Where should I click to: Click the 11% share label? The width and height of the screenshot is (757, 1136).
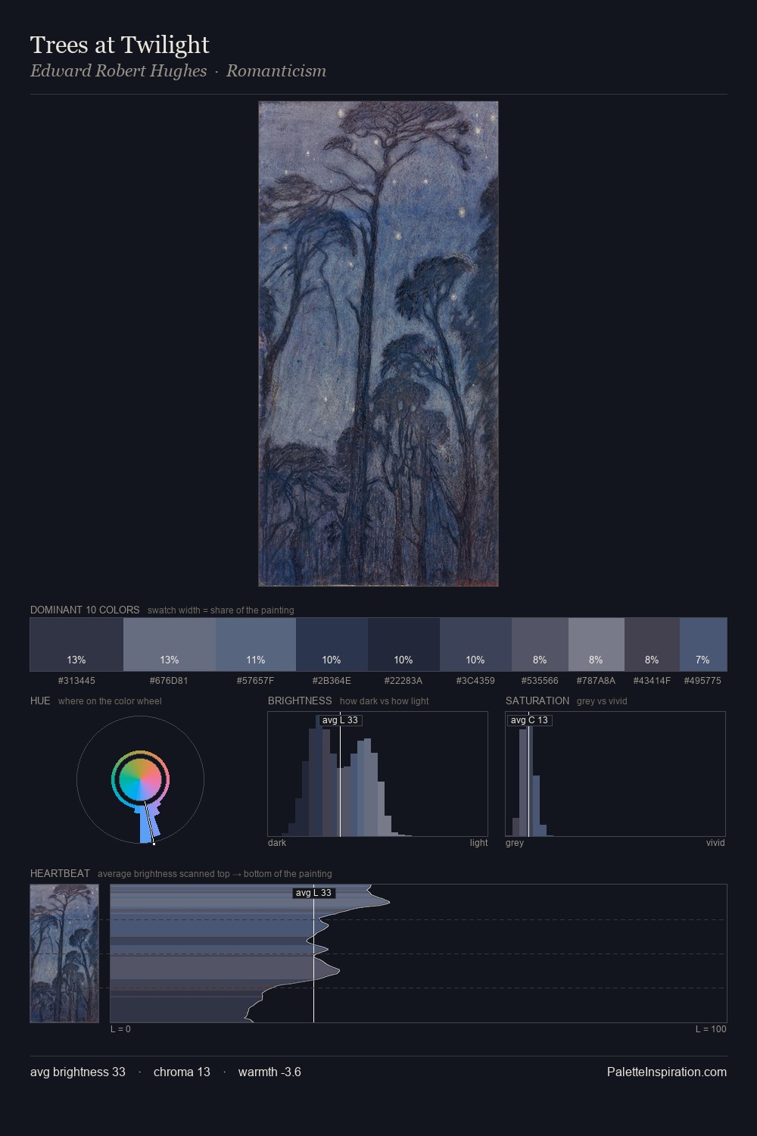click(x=256, y=660)
